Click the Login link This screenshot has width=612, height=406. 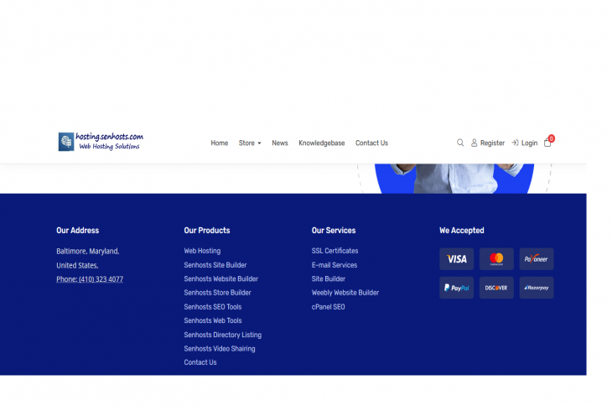(525, 143)
